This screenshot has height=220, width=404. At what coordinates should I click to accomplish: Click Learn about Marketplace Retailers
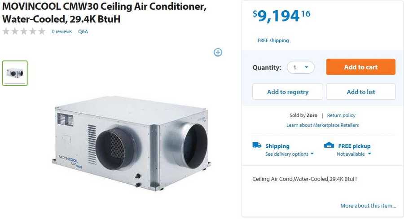[322, 125]
